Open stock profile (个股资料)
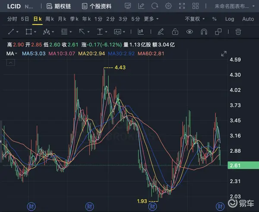The image size is (259, 212). click(97, 6)
